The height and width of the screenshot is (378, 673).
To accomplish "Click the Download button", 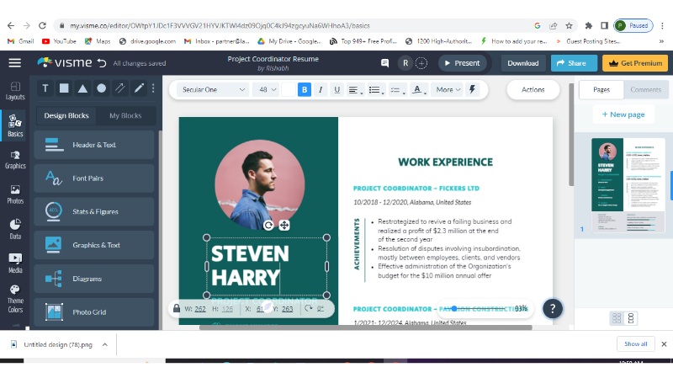I will (x=522, y=63).
